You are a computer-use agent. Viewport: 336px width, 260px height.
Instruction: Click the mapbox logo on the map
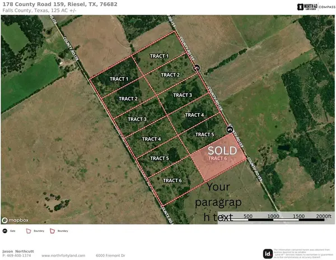point(15,220)
